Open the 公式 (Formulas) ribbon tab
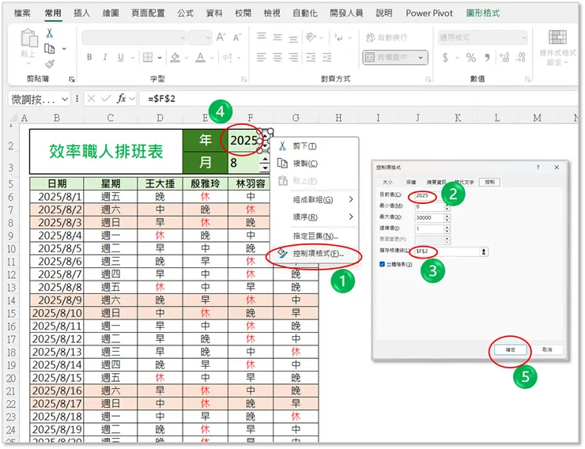Image resolution: width=585 pixels, height=449 pixels. [186, 13]
